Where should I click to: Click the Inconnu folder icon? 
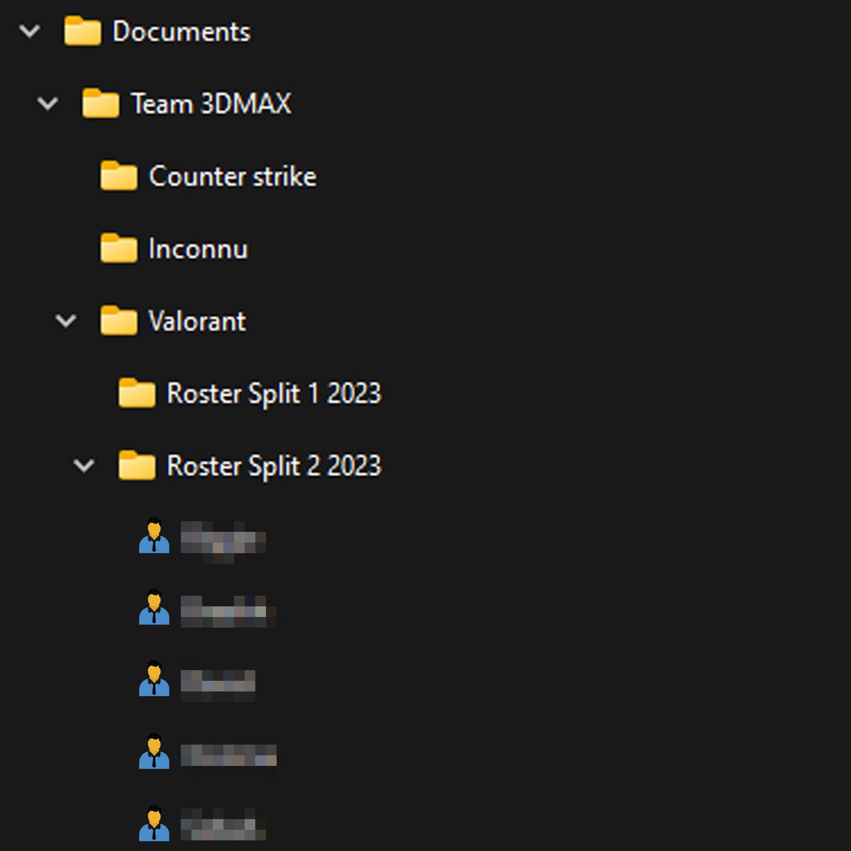(x=118, y=248)
